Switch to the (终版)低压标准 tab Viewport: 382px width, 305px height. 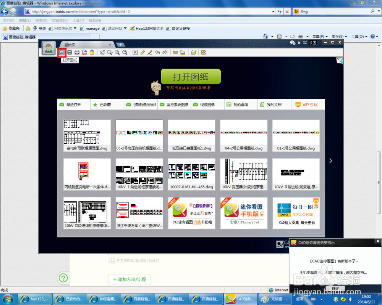click(x=141, y=104)
